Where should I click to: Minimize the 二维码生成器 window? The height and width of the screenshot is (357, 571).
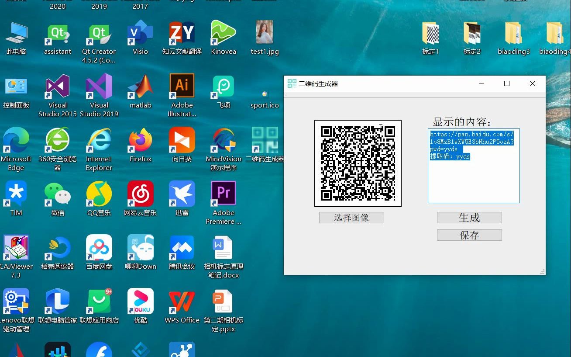482,83
